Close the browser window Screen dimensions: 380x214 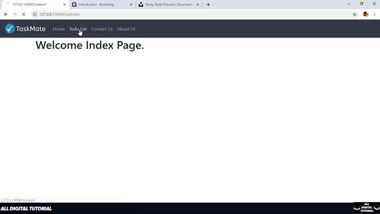(374, 4)
